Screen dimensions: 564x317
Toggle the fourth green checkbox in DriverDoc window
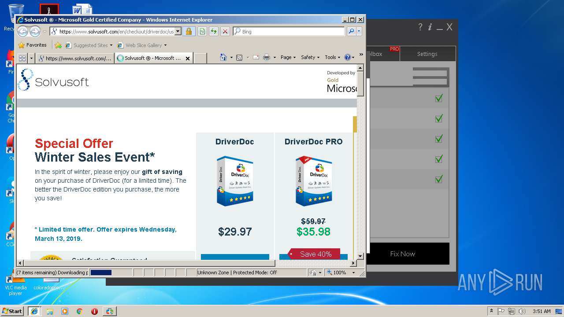point(438,159)
